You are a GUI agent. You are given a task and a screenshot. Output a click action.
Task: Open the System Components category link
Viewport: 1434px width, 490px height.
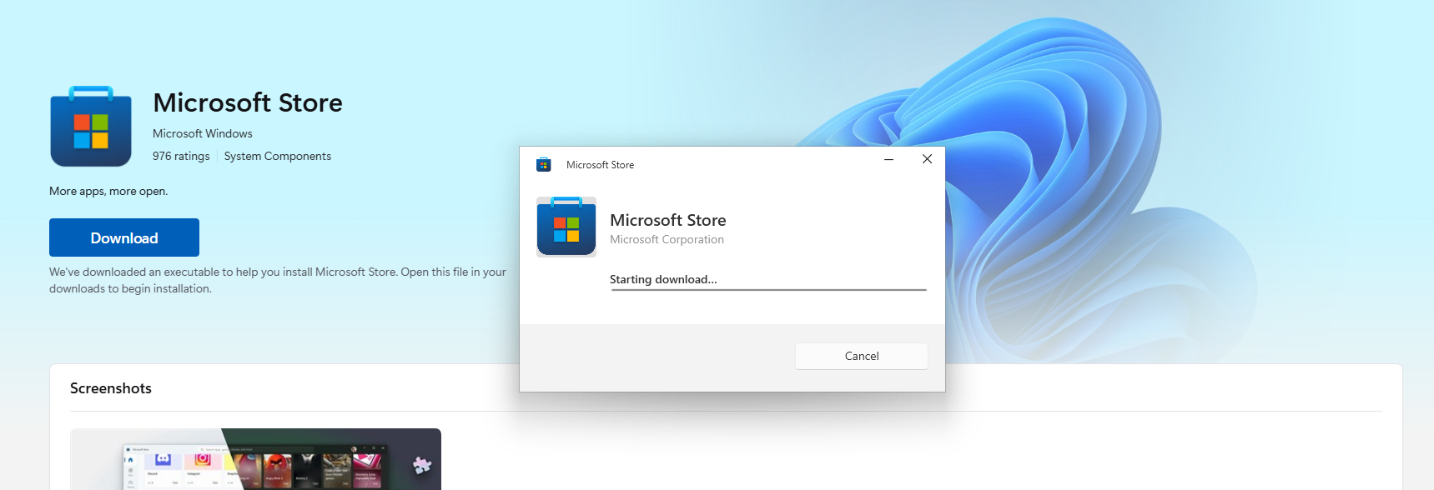point(278,156)
